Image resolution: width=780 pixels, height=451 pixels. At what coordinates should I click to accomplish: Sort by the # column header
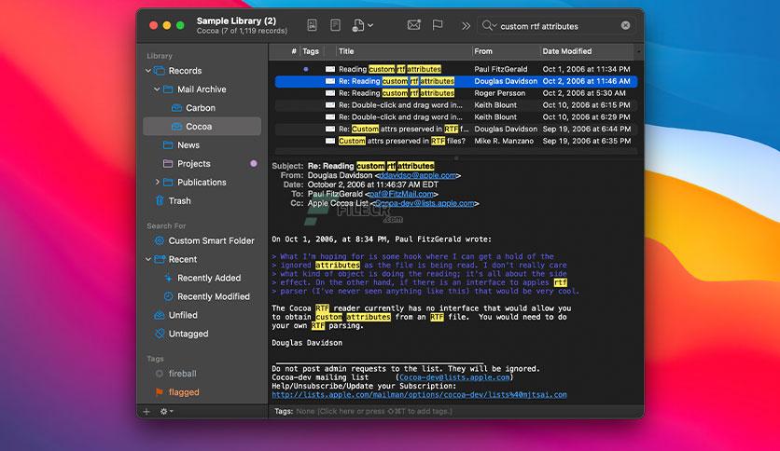point(294,51)
